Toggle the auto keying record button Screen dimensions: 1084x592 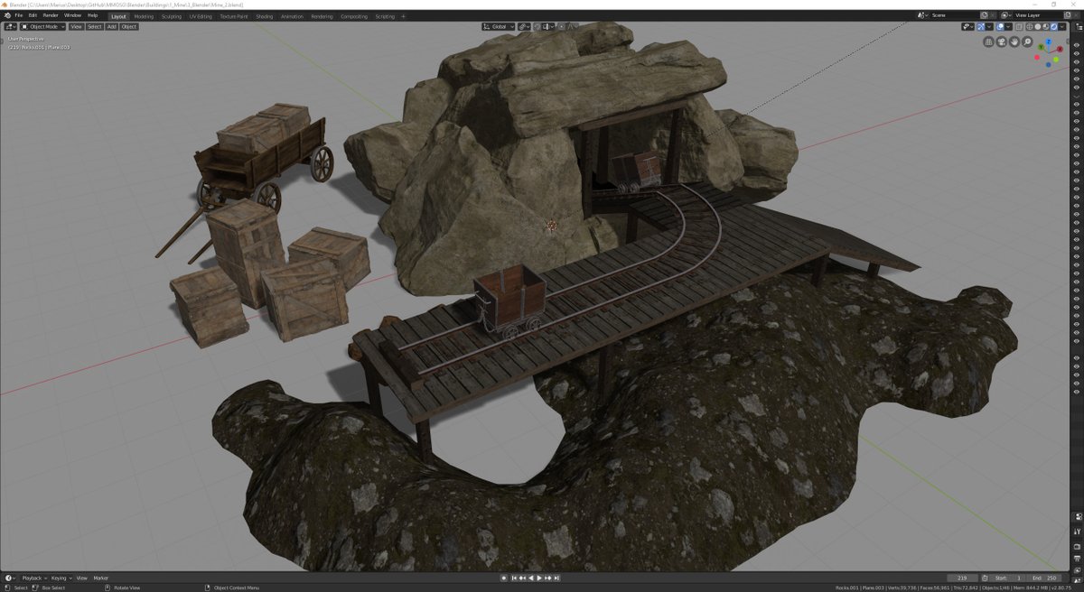coord(504,578)
